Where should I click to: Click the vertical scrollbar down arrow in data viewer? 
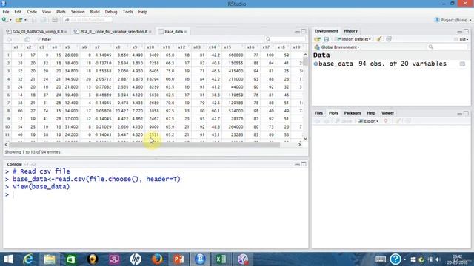click(x=305, y=139)
